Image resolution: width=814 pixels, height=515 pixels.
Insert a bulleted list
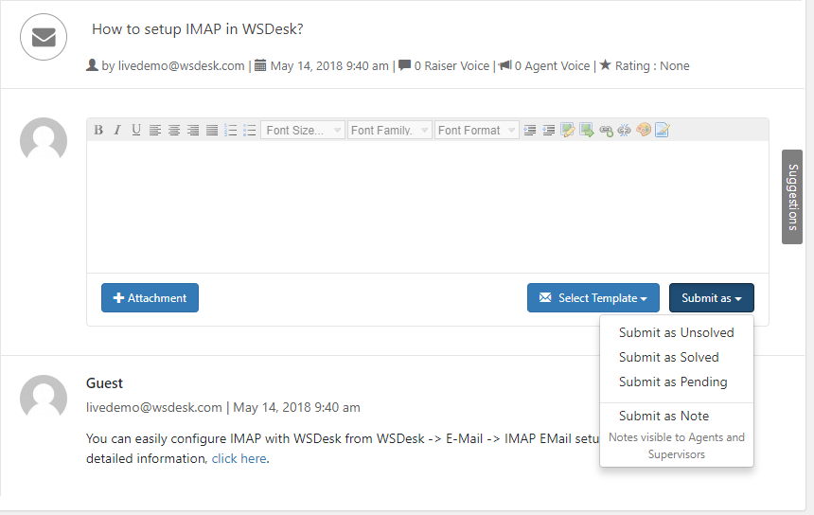249,130
